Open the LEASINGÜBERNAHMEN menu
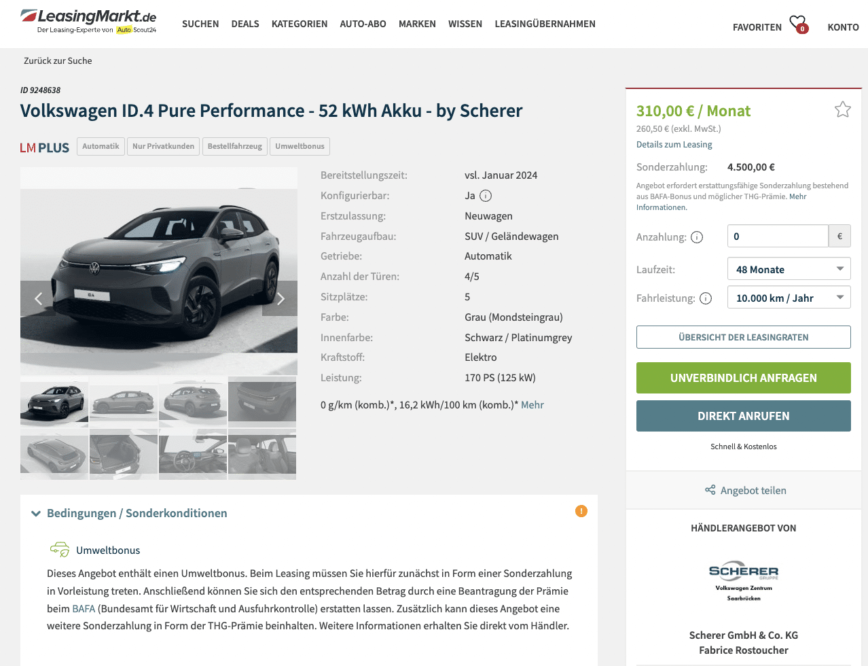 (545, 24)
